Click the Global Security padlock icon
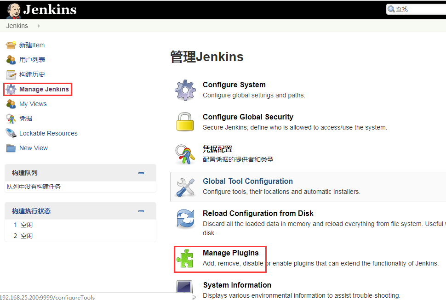 pos(185,122)
